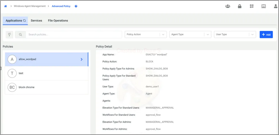
Task: Switch to the Services tab
Action: point(36,21)
